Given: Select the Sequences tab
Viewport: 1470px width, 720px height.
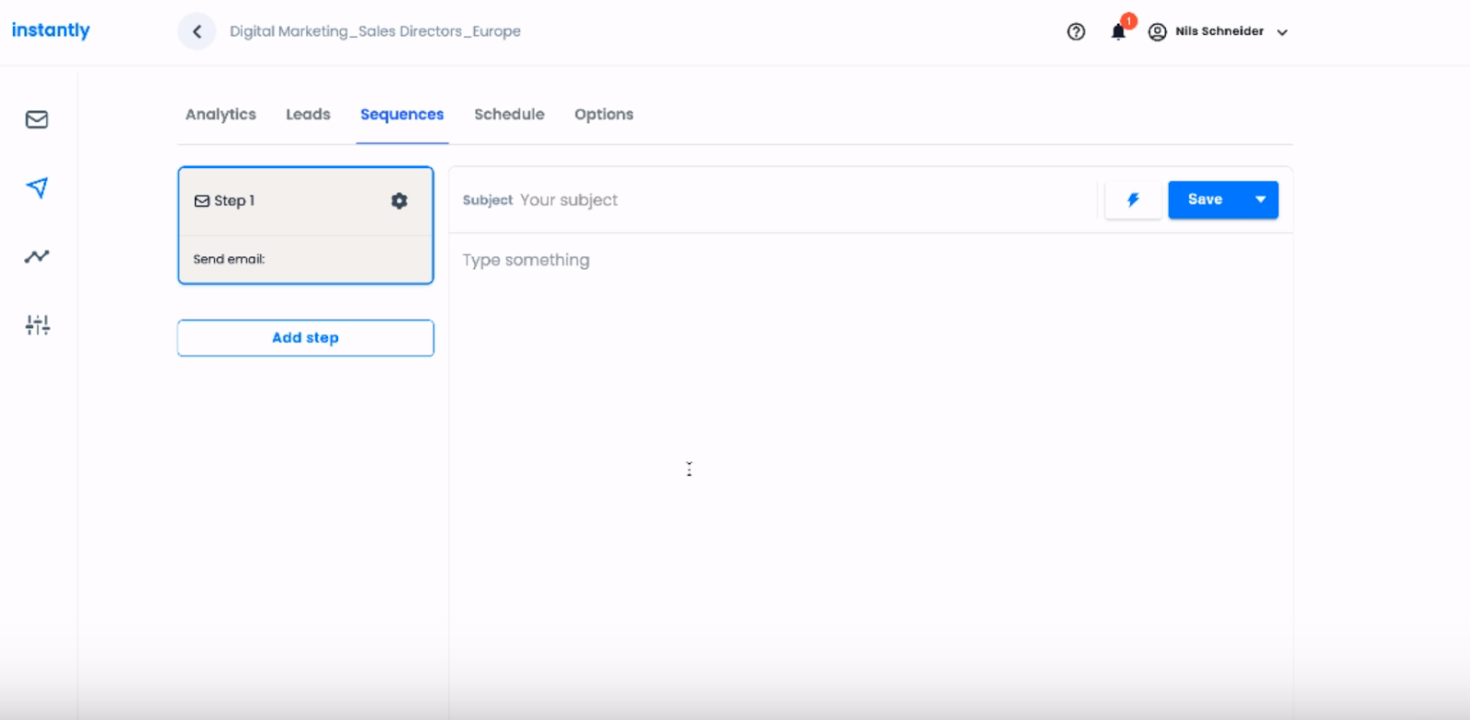Looking at the screenshot, I should coord(402,115).
